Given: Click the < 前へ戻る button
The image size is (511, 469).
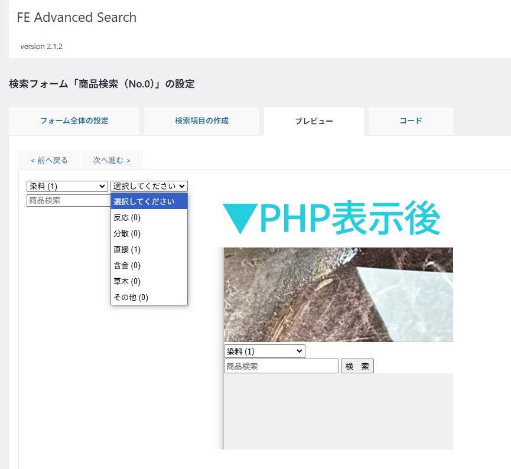Looking at the screenshot, I should click(49, 160).
